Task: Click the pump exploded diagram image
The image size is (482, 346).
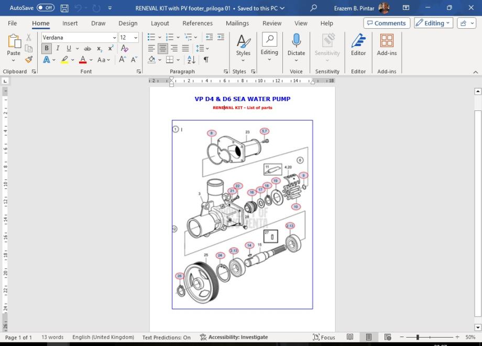Action: (242, 215)
